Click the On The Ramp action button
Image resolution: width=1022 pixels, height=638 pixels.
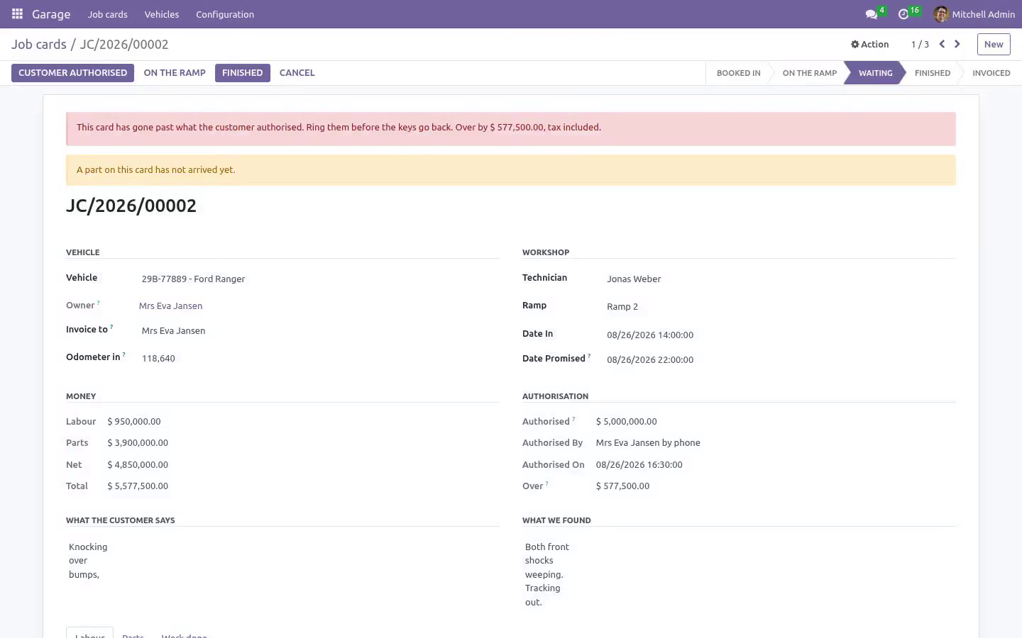[x=175, y=73]
